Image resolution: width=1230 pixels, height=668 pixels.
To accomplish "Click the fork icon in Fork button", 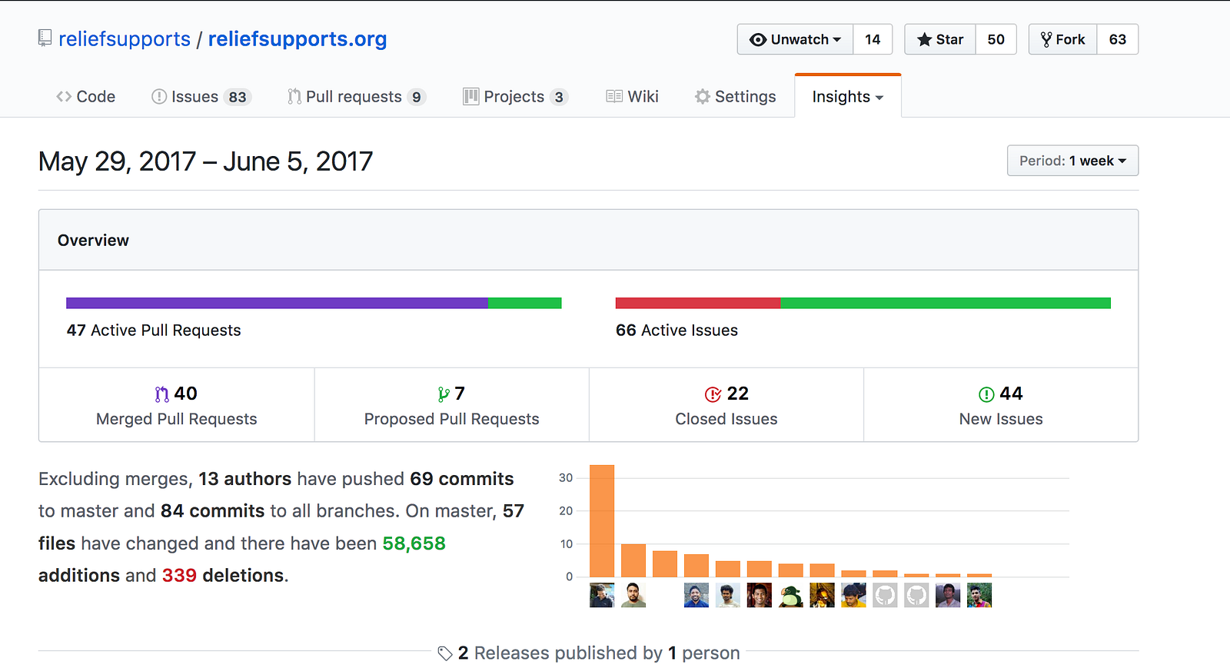I will (x=1046, y=39).
